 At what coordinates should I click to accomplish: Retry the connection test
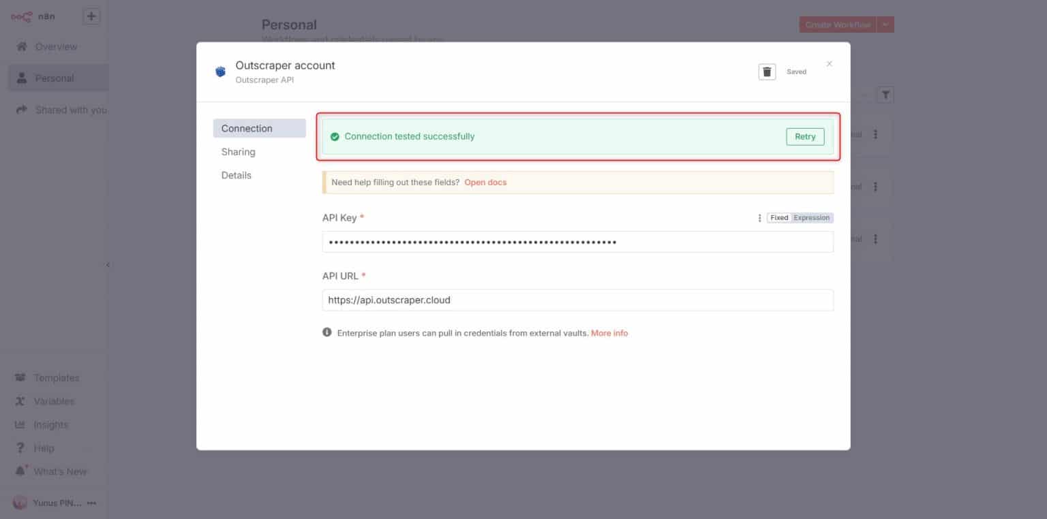click(805, 136)
